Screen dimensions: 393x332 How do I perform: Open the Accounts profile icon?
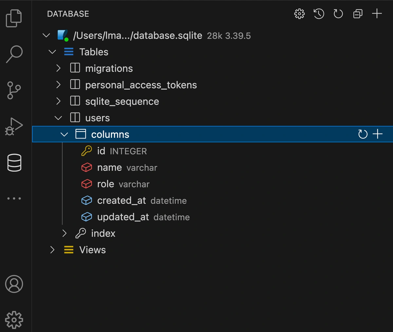click(x=14, y=284)
